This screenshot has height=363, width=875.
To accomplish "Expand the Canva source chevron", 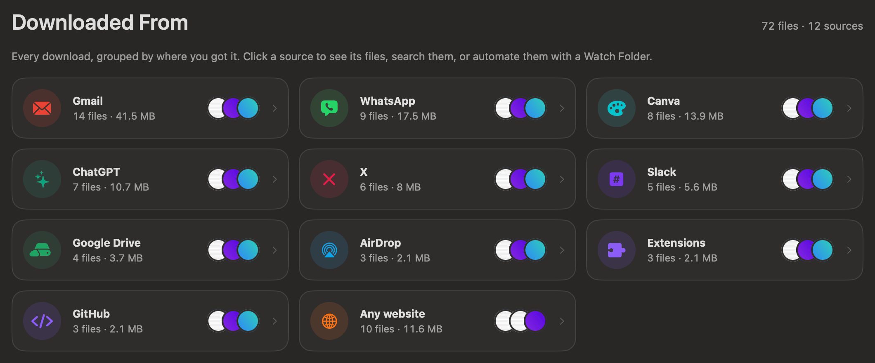I will click(849, 108).
